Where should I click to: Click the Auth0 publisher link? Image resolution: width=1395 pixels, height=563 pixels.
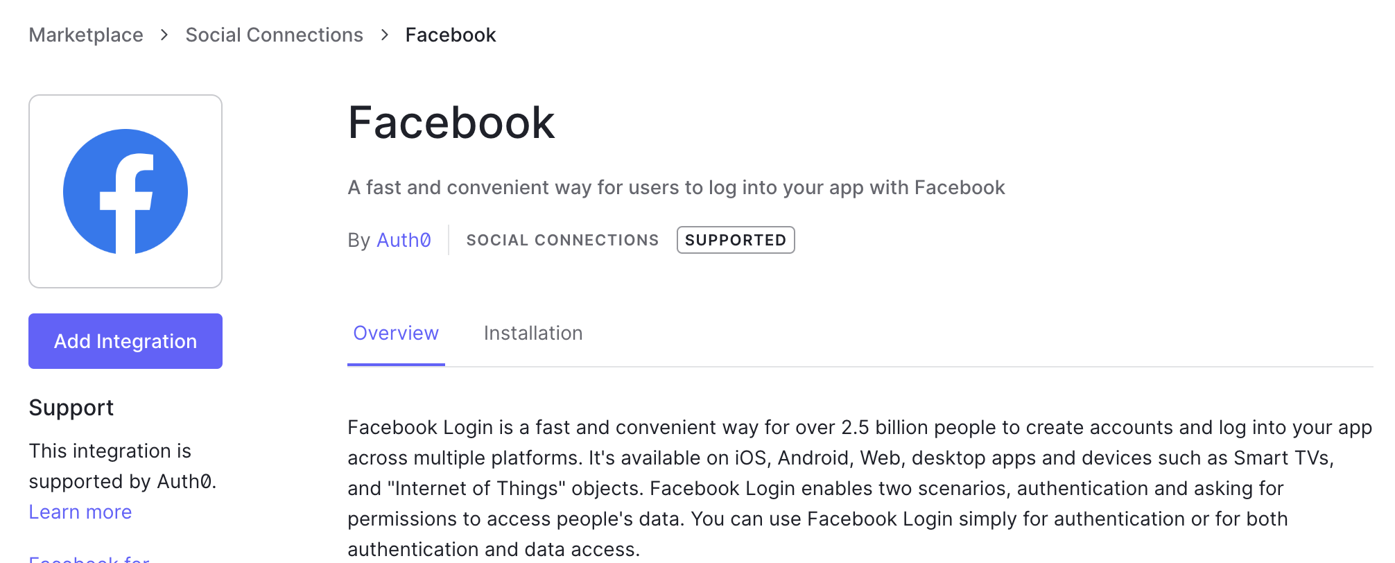(404, 239)
